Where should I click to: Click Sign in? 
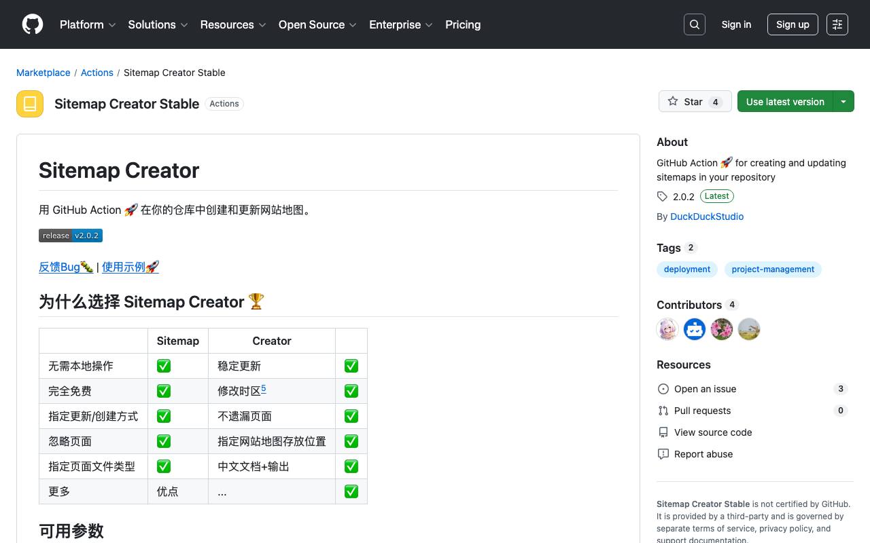click(736, 24)
